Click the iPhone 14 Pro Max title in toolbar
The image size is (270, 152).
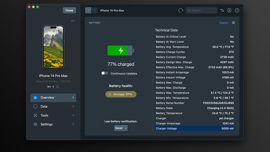point(112,10)
